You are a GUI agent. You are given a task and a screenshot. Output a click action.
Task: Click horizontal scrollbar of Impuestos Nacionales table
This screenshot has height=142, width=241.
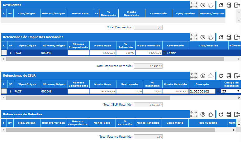point(115,59)
